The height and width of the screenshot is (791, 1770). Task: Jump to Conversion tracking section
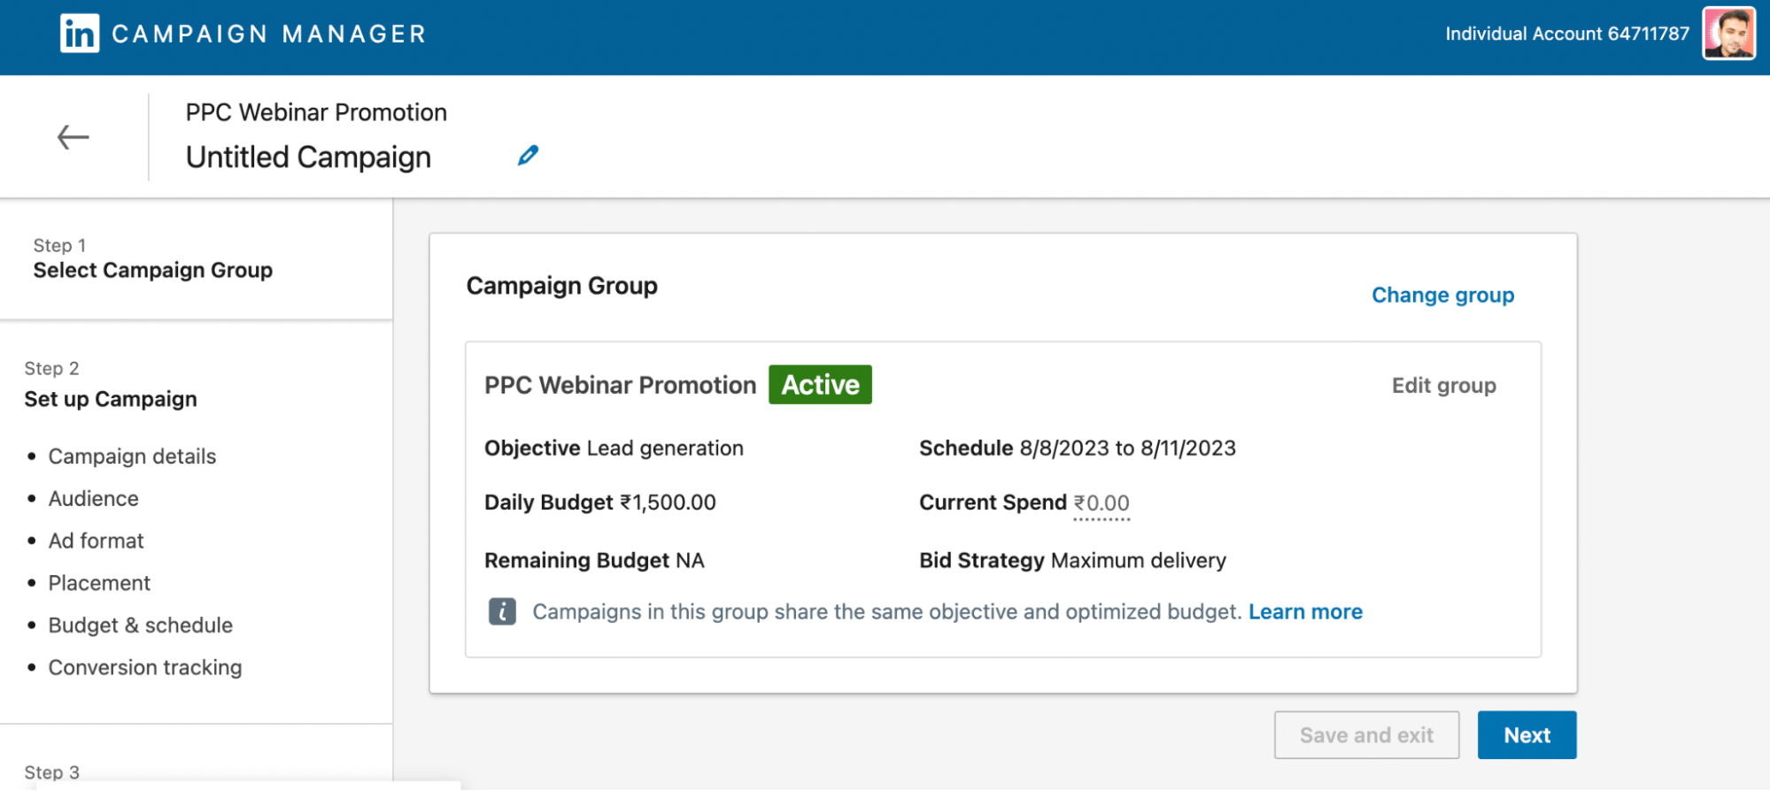coord(144,668)
